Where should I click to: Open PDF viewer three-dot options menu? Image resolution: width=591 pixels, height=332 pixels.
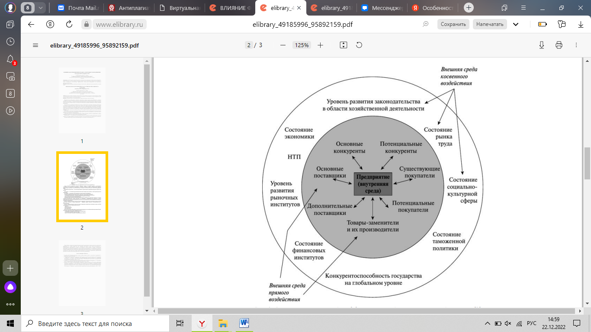click(576, 45)
